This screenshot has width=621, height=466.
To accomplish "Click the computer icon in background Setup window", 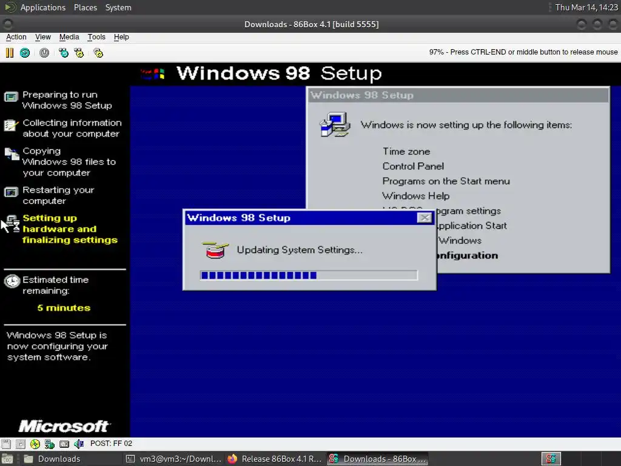I will point(335,124).
